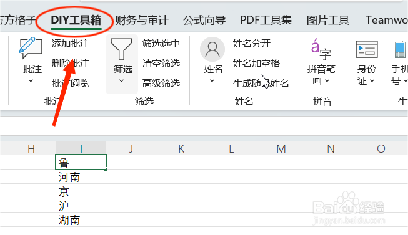Select column I header
Viewport: 408px width, 235px height.
click(81, 149)
